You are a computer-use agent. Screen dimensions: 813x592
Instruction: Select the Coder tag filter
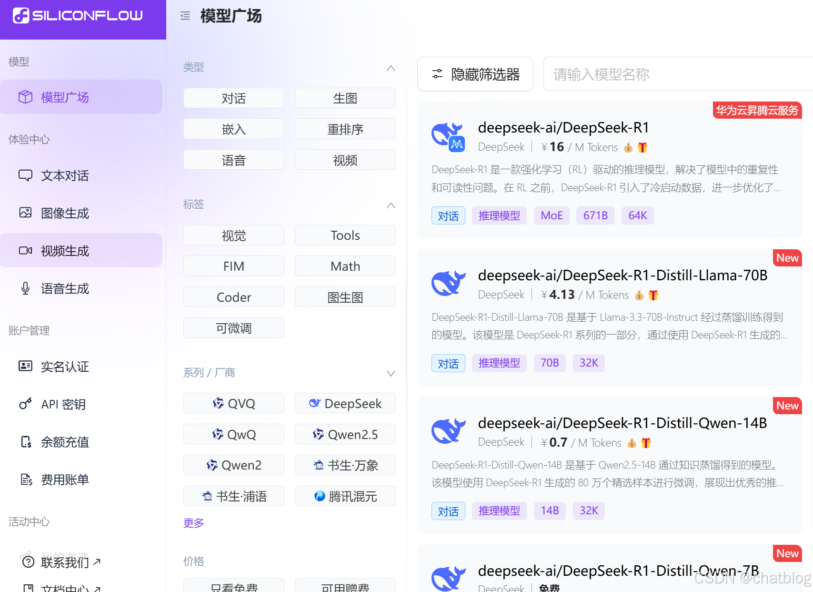click(234, 297)
